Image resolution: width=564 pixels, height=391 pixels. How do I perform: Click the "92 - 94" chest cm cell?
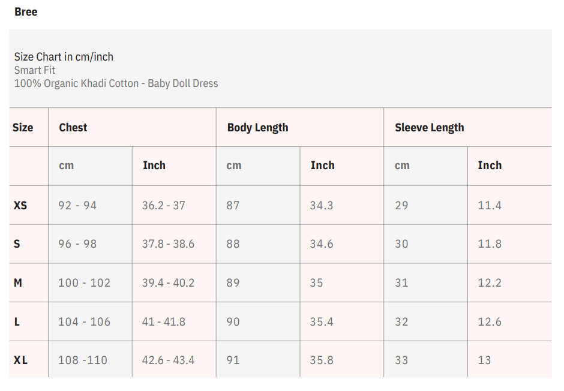tap(77, 205)
